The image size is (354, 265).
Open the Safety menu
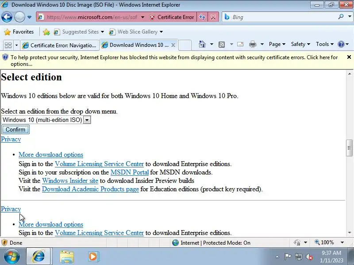[300, 44]
